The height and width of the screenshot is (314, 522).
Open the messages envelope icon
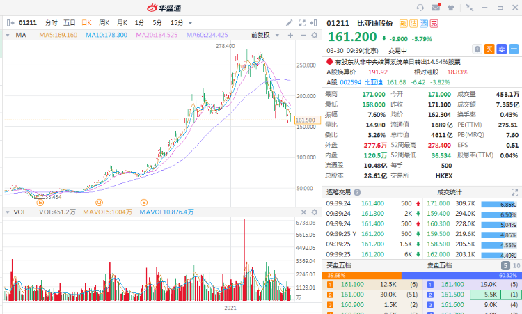[436, 7]
